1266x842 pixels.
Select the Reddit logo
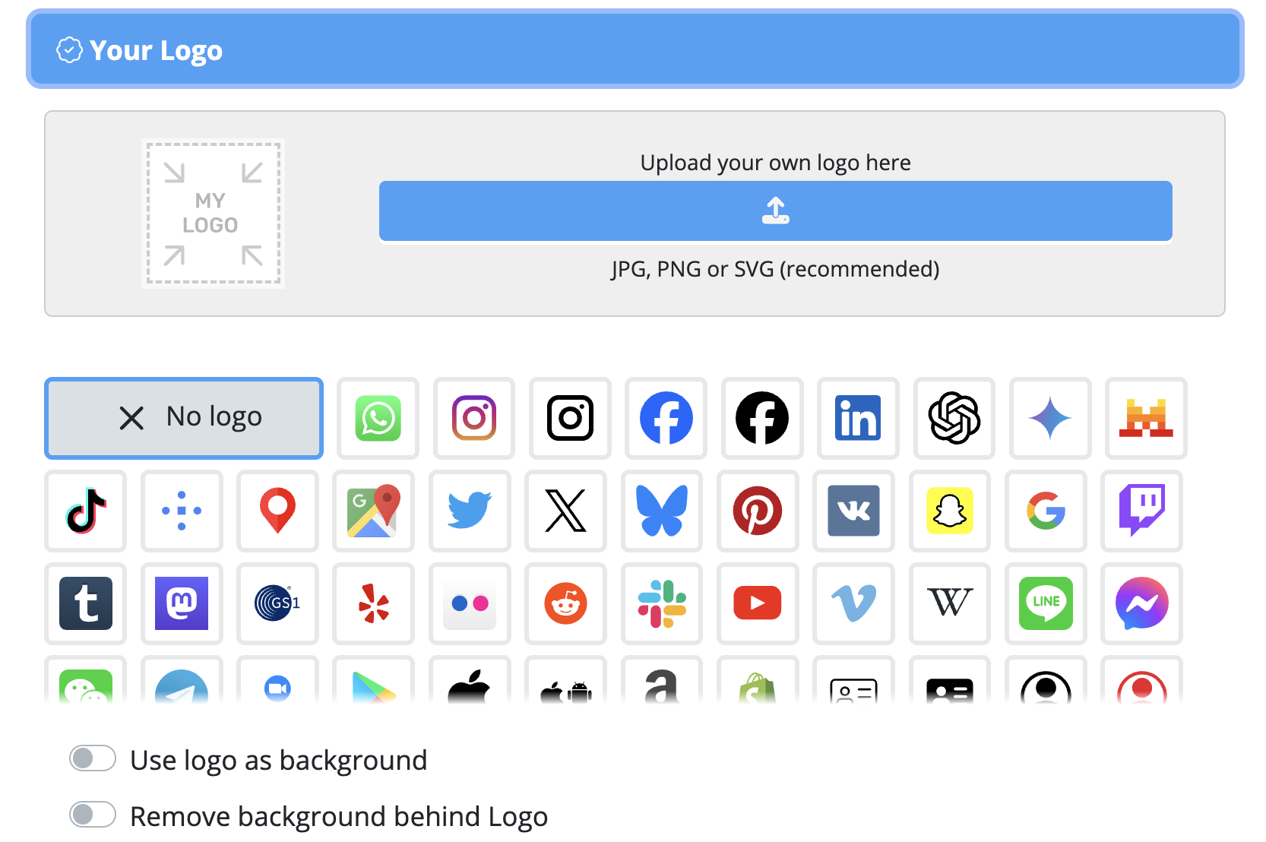coord(565,603)
